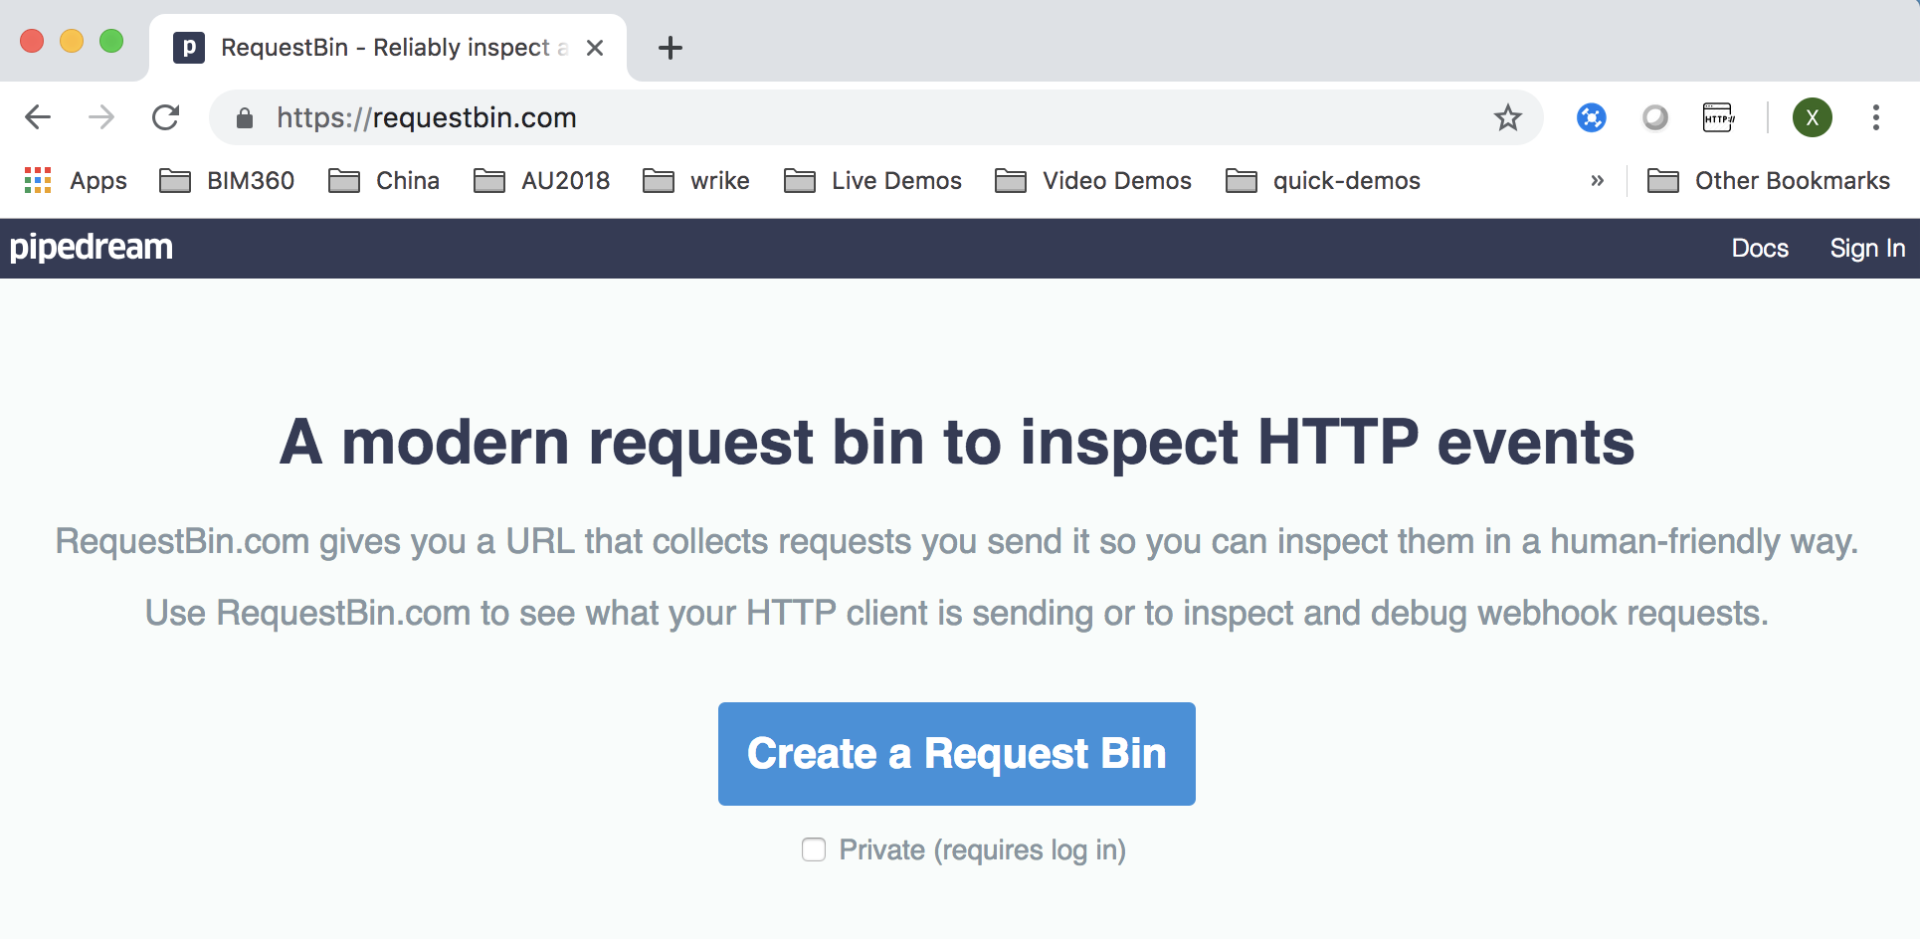Open the HTTP headers extension icon
Image resolution: width=1920 pixels, height=939 pixels.
pos(1719,117)
